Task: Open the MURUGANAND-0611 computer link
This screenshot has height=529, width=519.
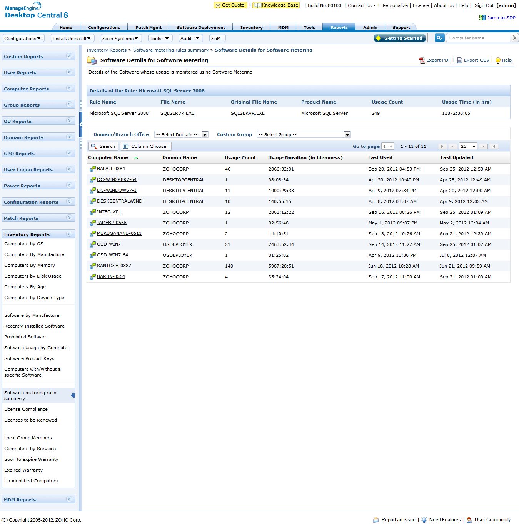Action: point(119,234)
